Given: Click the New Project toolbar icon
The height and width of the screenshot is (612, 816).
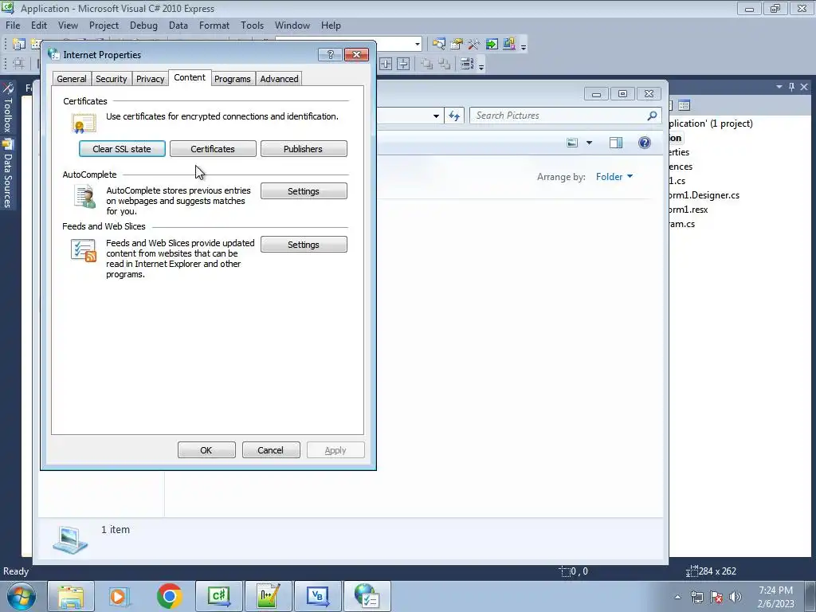Looking at the screenshot, I should [x=19, y=45].
